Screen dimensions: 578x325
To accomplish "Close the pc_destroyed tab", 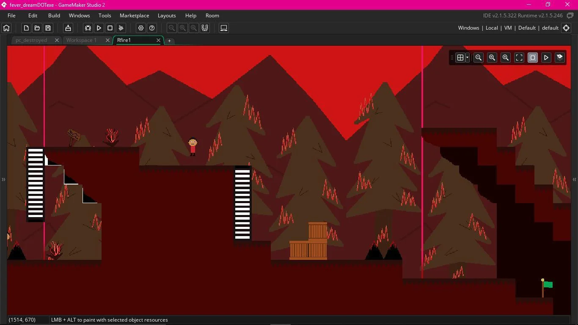I will (x=57, y=40).
